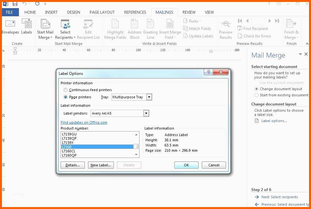Open Select Recipients menu

[65, 29]
